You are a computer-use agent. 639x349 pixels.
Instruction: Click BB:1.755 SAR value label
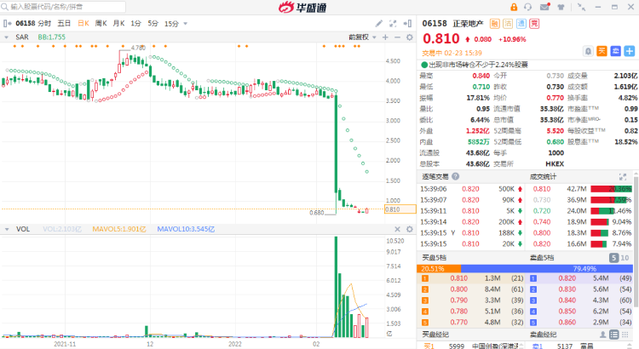pyautogui.click(x=51, y=37)
